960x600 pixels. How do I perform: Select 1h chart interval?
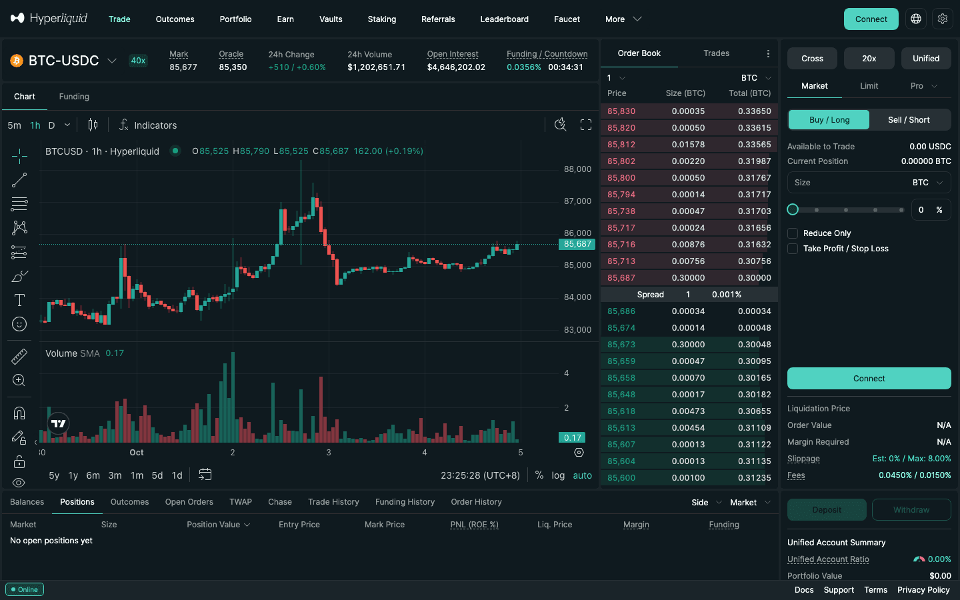(x=35, y=125)
